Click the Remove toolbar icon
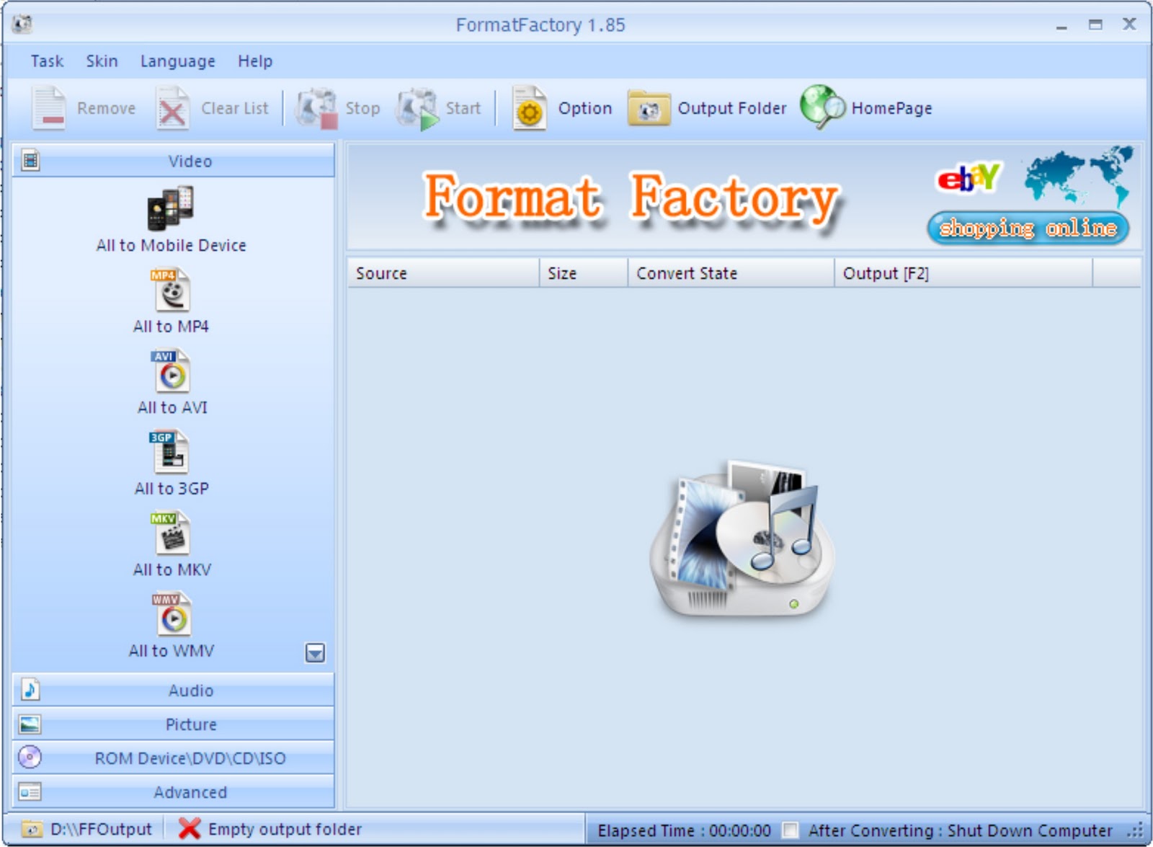 [49, 108]
